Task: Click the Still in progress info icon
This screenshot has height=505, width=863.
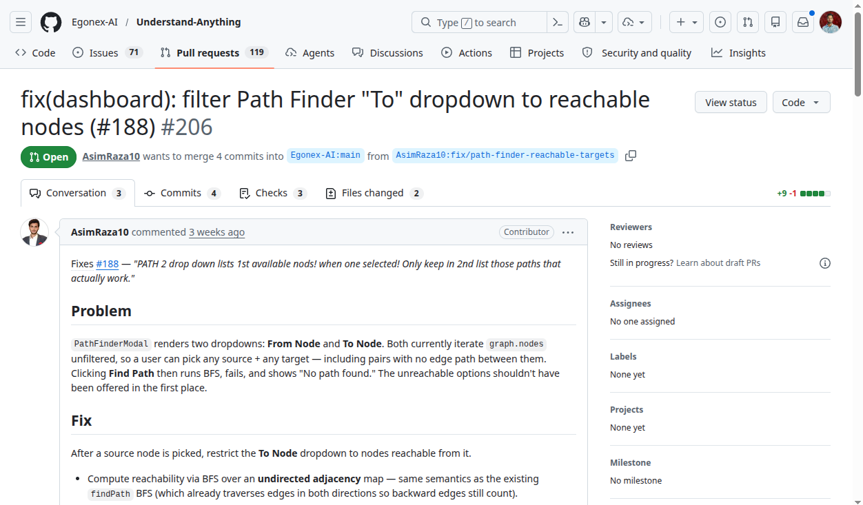Action: 825,263
